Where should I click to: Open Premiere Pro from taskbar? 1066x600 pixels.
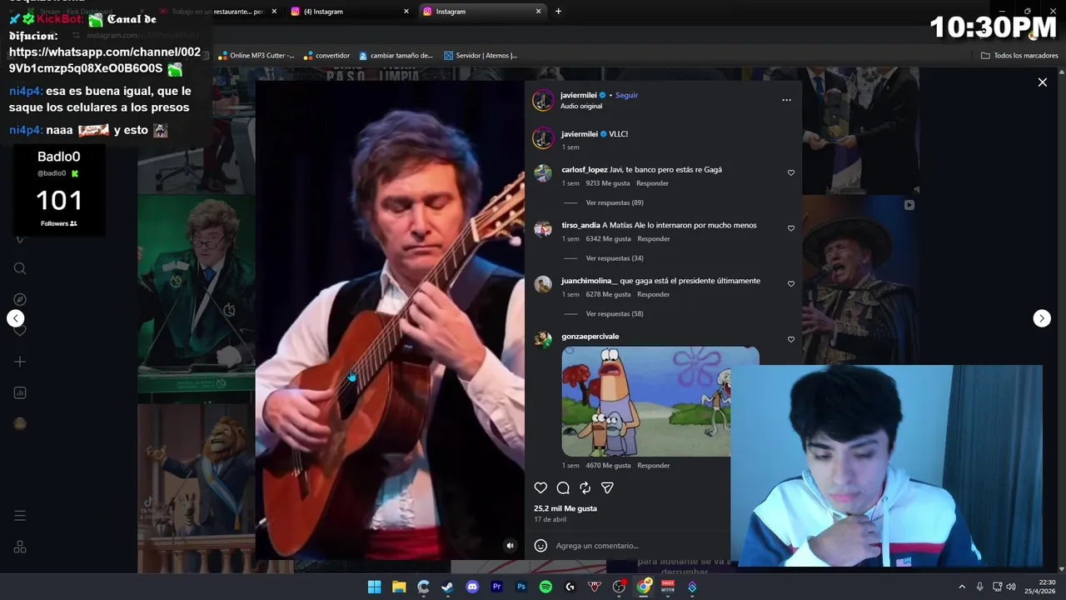tap(497, 587)
